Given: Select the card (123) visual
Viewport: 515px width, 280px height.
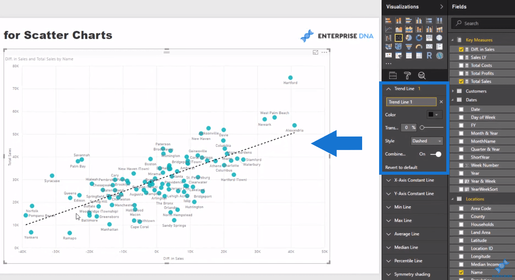Looking at the screenshot, I should pos(429,47).
